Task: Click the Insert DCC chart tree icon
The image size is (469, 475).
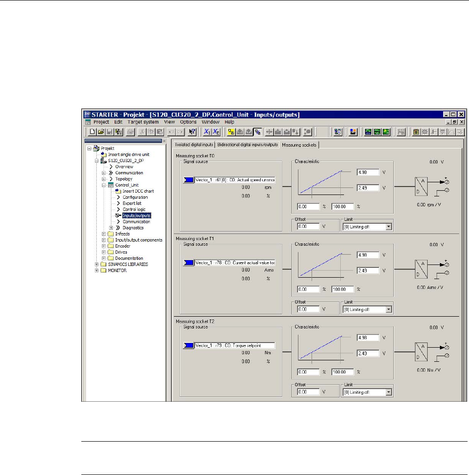Action: pyautogui.click(x=118, y=191)
